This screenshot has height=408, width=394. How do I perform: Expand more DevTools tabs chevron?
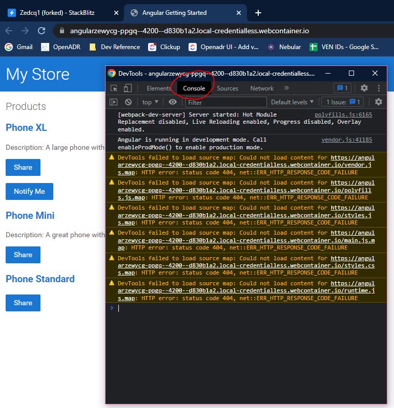[286, 88]
